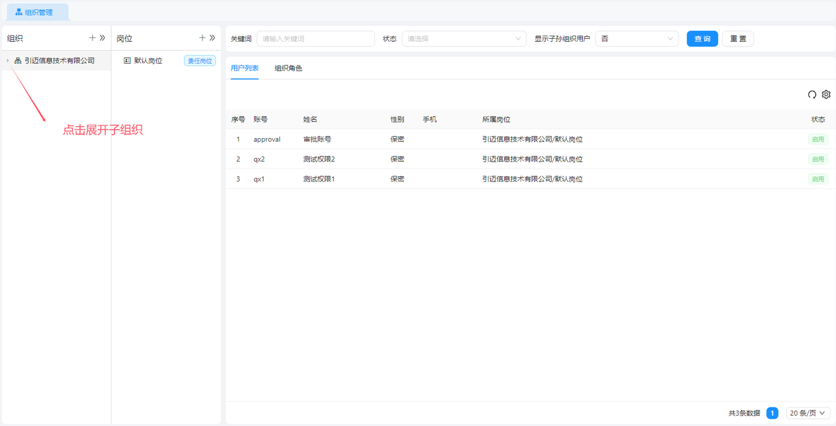836x426 pixels.
Task: Refresh the user list table
Action: tap(812, 95)
